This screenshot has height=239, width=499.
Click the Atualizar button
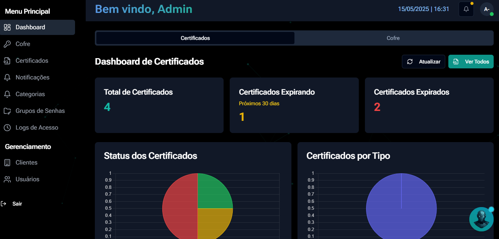click(423, 61)
